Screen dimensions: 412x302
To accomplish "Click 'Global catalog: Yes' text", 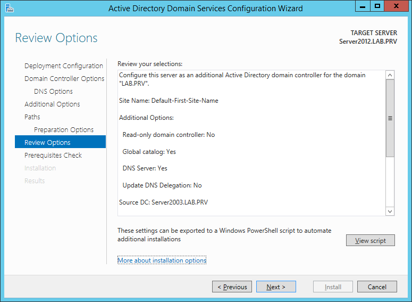I will tap(149, 152).
